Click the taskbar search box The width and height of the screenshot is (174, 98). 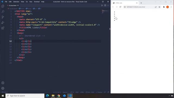(25, 96)
